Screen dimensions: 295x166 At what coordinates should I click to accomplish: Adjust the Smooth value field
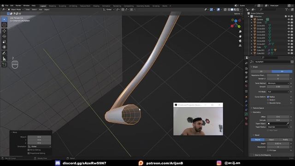[278, 87]
